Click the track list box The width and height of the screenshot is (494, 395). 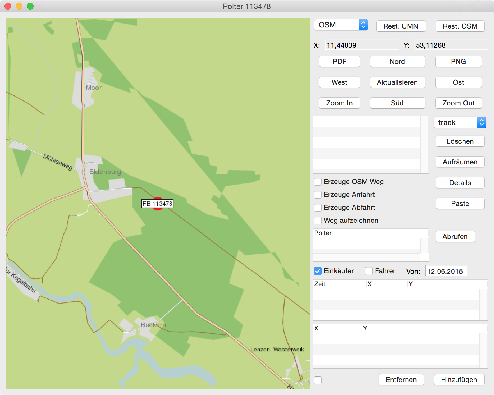371,145
